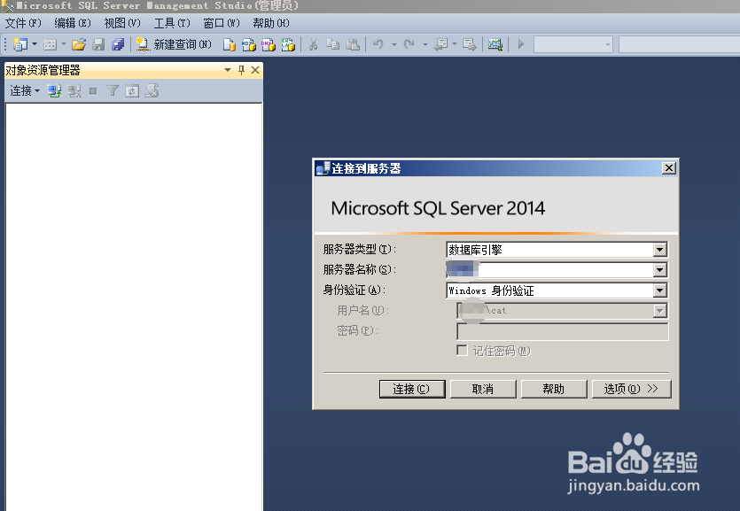Expand the 服务器名称 server name dropdown
Image resolution: width=740 pixels, height=511 pixels.
(x=659, y=270)
